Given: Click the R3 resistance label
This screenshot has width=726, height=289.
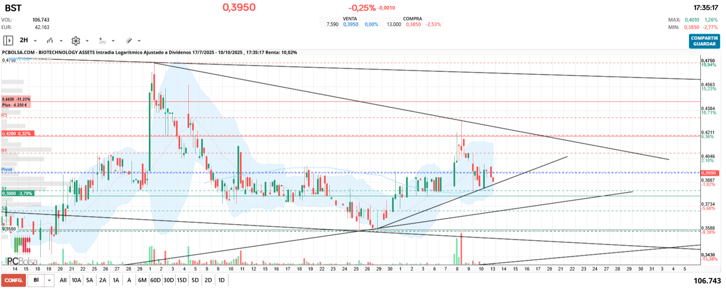Looking at the screenshot, I should pyautogui.click(x=4, y=115).
